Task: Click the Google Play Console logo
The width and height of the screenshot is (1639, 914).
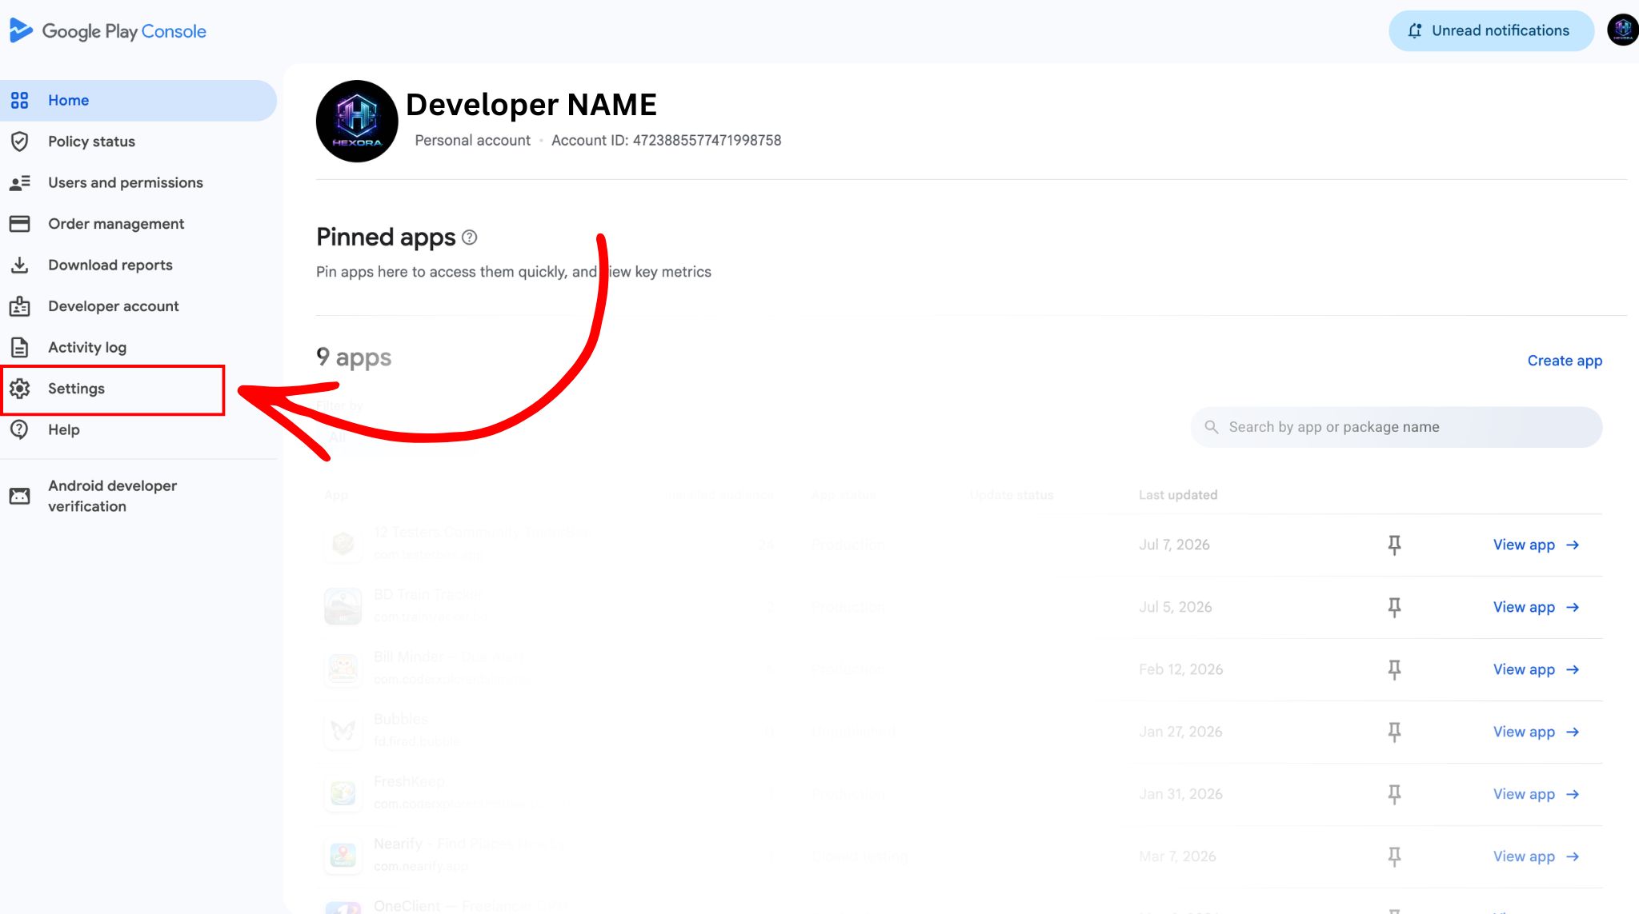Action: point(108,31)
